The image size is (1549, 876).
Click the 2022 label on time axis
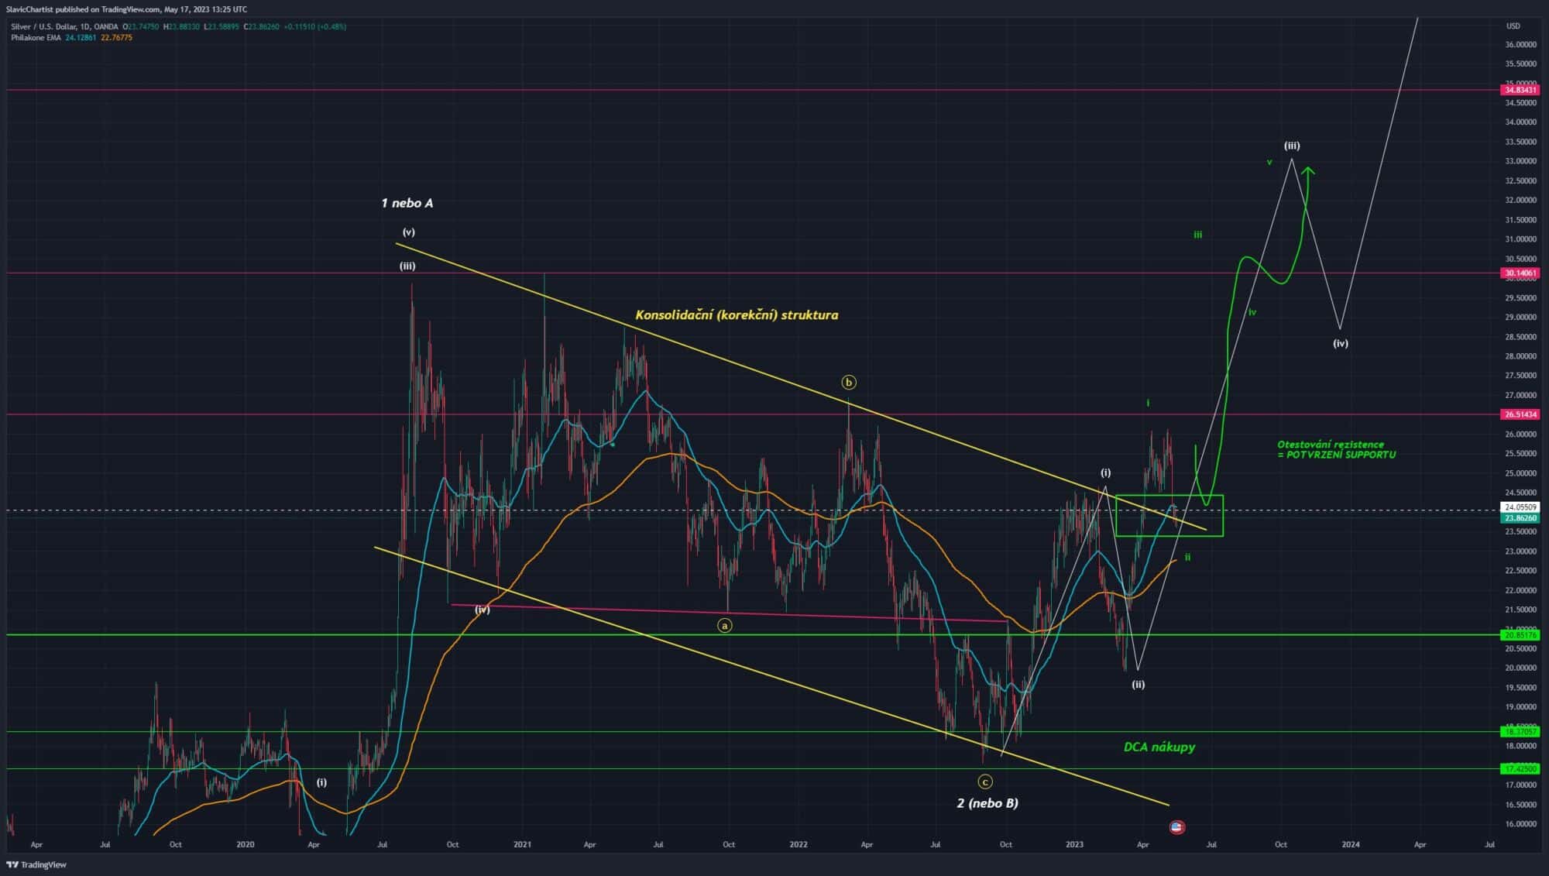(x=799, y=844)
